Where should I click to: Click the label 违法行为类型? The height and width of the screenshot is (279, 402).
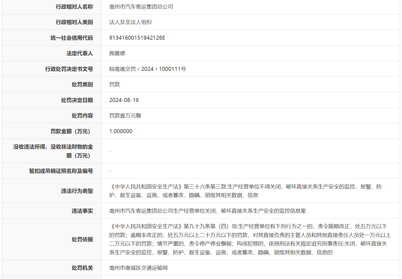77,191
